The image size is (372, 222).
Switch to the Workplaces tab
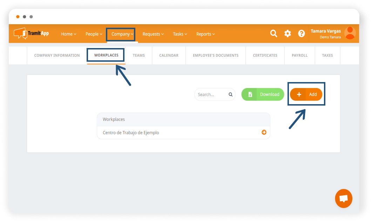[106, 55]
